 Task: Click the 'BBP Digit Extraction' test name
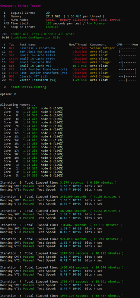(37, 52)
